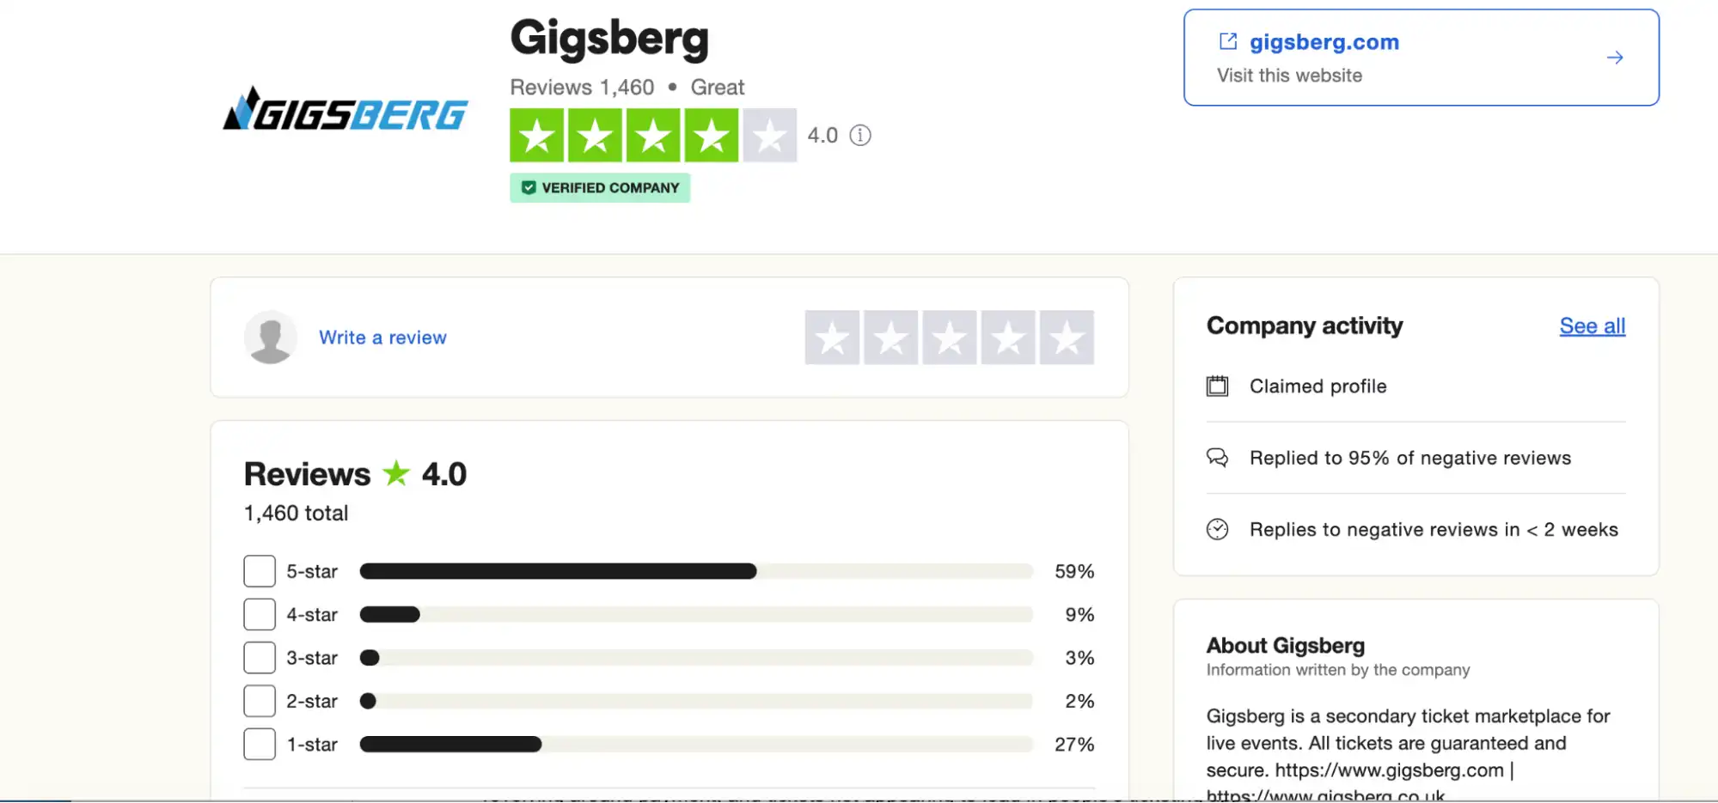The height and width of the screenshot is (803, 1718).
Task: Open the gigsberg.com website link
Action: 1324,41
